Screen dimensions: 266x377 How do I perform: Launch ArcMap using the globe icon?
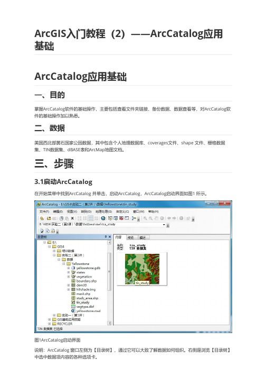coord(103,218)
